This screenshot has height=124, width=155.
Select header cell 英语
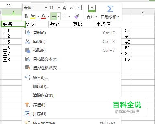[83, 24]
